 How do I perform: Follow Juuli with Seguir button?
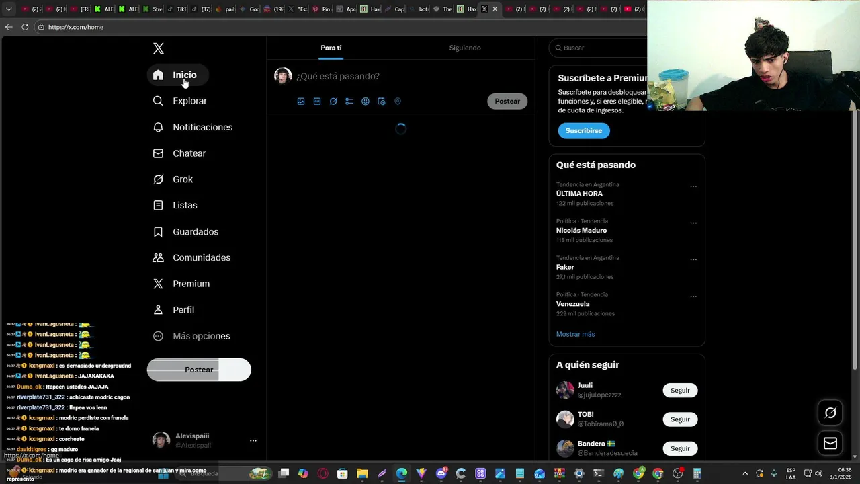680,390
